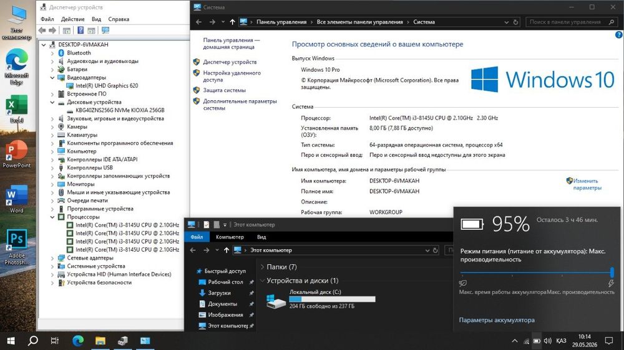Open Task View on the taskbar

click(55, 341)
